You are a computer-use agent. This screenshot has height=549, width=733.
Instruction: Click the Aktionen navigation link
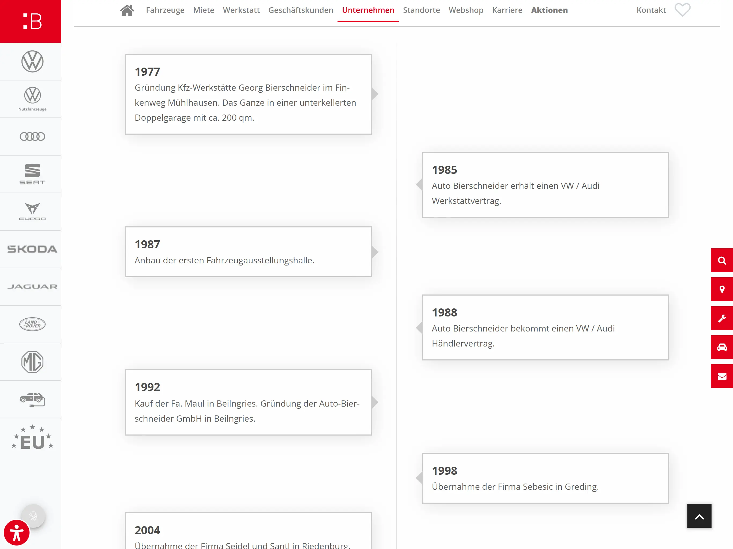coord(549,10)
